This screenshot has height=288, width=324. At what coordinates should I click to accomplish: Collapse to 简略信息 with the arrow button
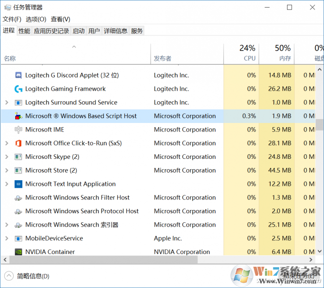click(9, 276)
